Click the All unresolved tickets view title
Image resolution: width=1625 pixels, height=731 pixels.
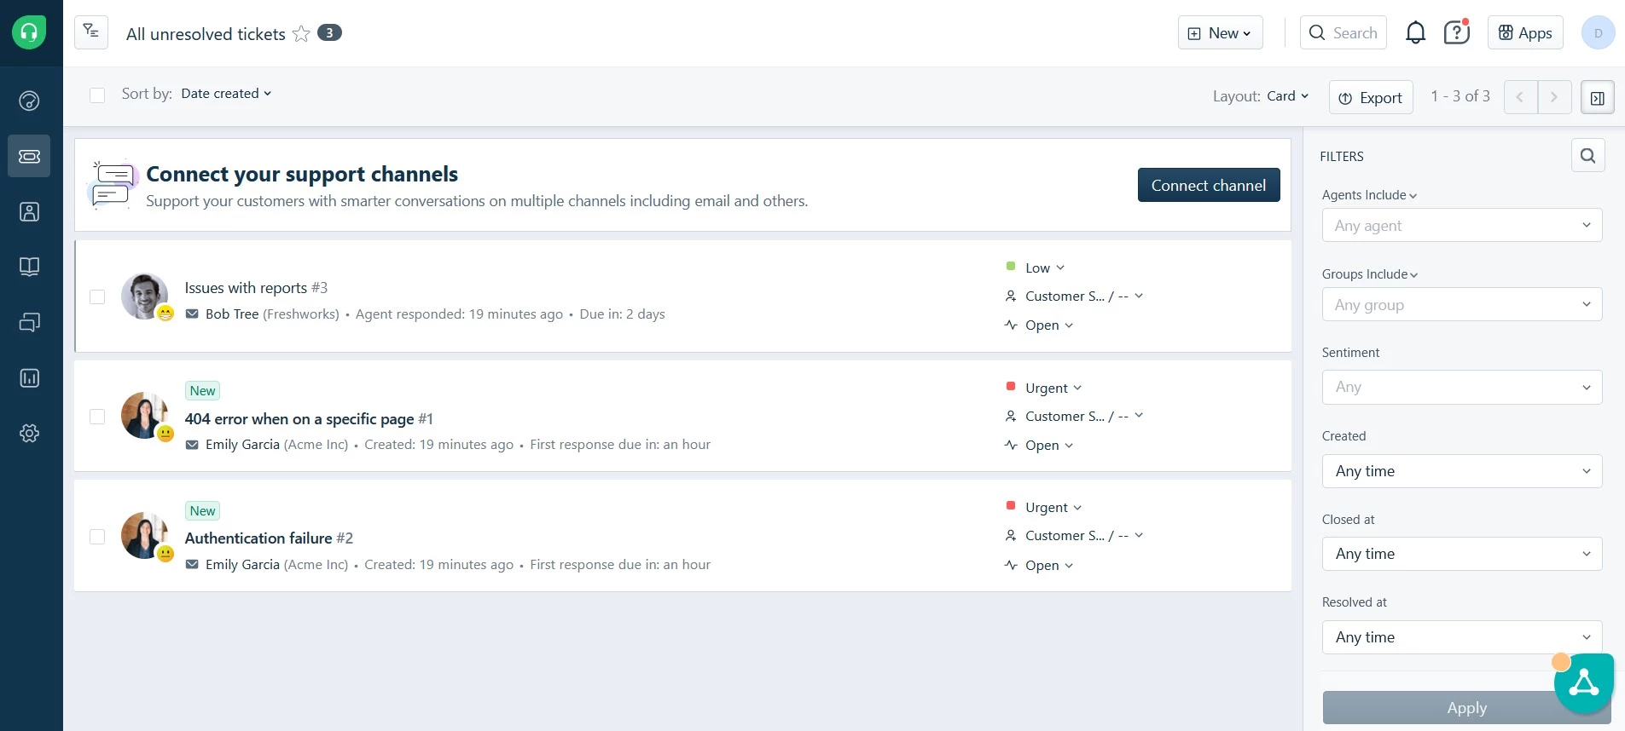(206, 34)
